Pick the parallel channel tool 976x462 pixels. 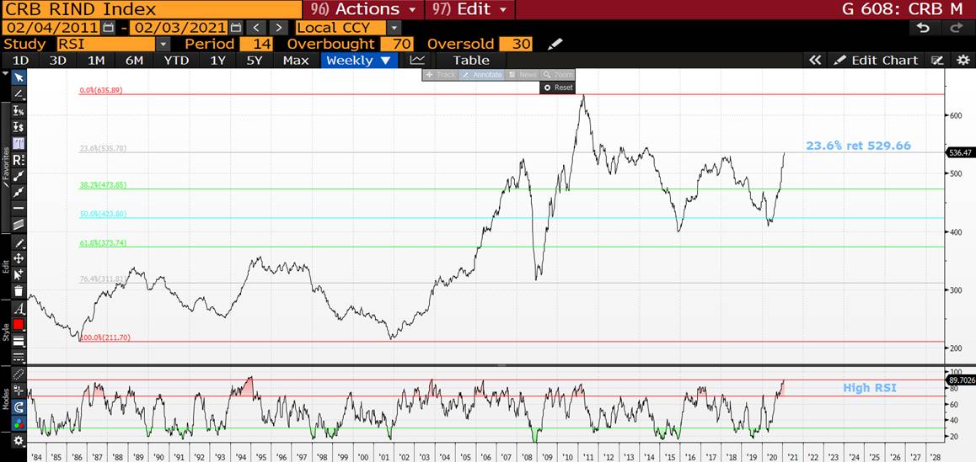click(x=19, y=225)
